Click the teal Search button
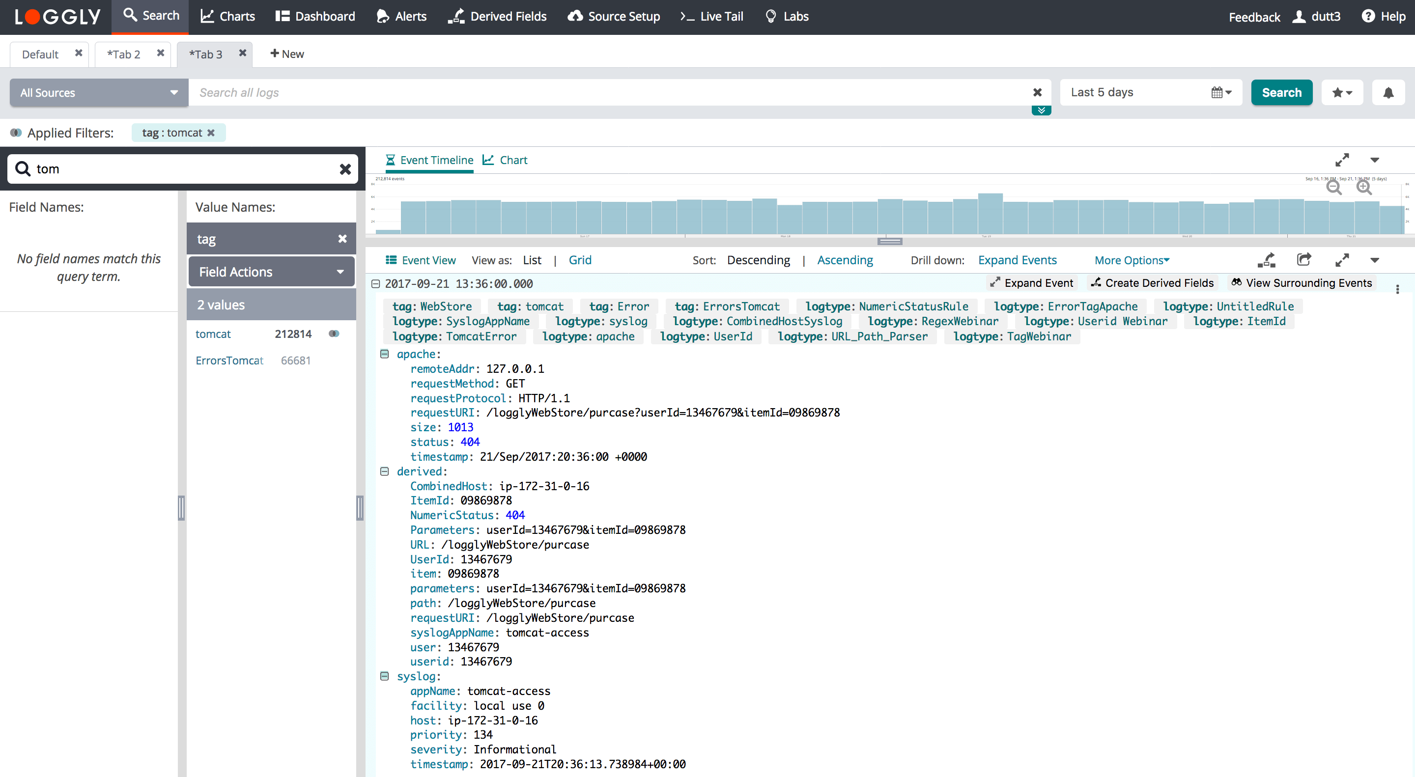Image resolution: width=1415 pixels, height=777 pixels. 1281,92
